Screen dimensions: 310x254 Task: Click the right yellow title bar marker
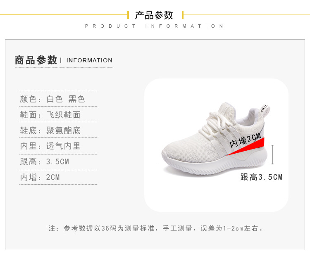pyautogui.click(x=183, y=15)
